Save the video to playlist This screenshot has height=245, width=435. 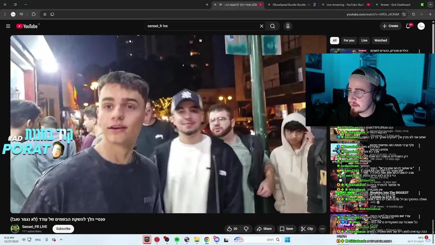[286, 229]
